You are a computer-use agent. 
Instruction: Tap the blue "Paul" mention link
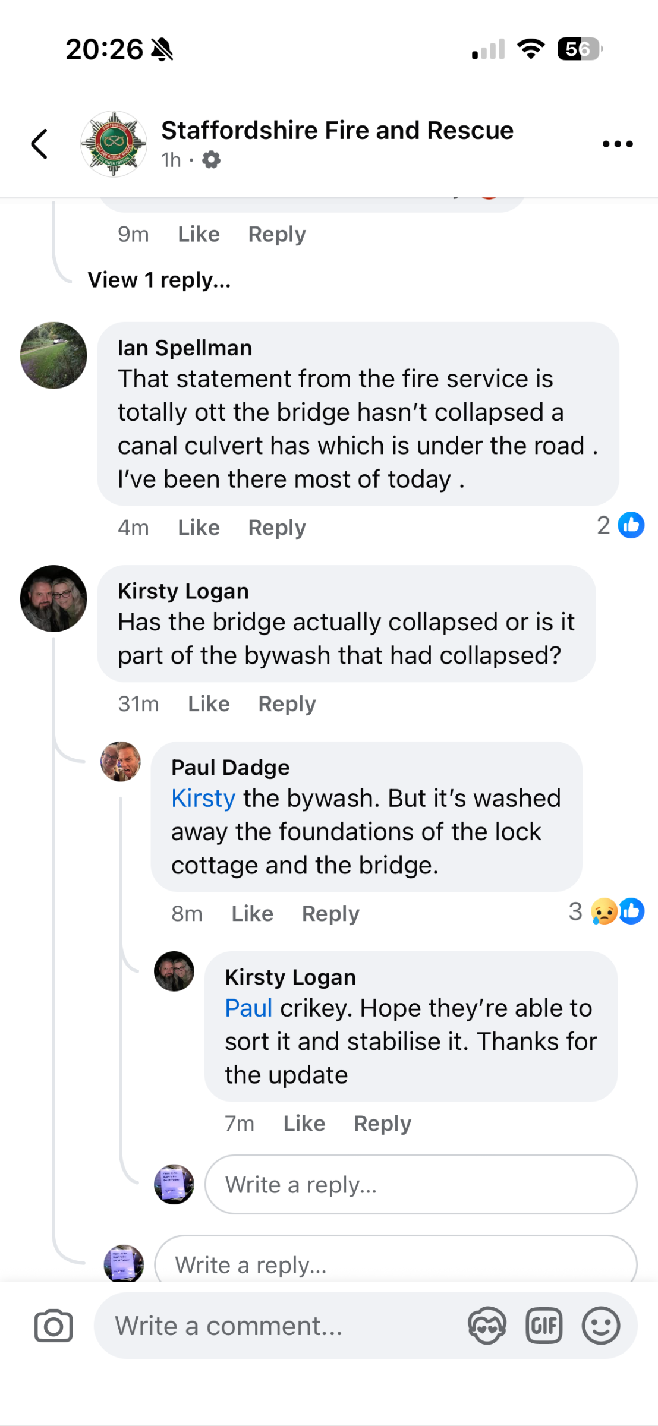[248, 1008]
